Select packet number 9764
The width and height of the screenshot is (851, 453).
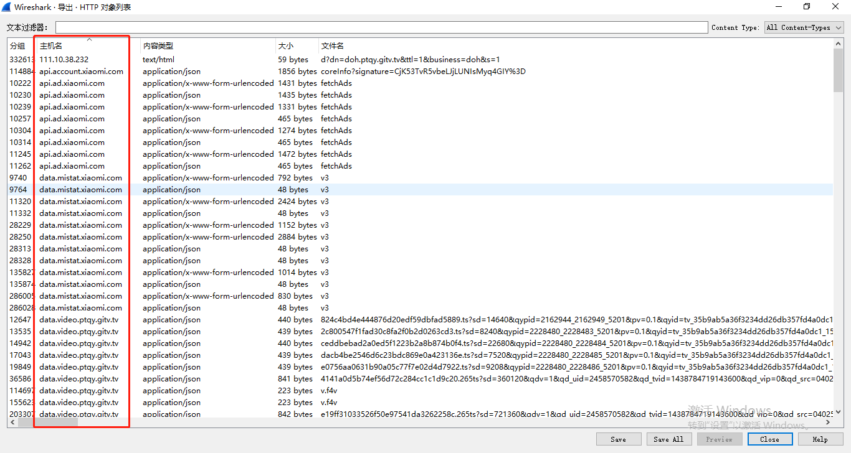(x=19, y=190)
